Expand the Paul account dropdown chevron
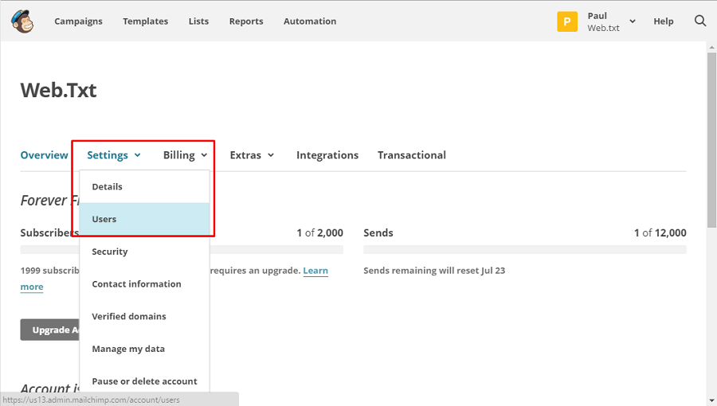This screenshot has width=717, height=406. coord(633,21)
